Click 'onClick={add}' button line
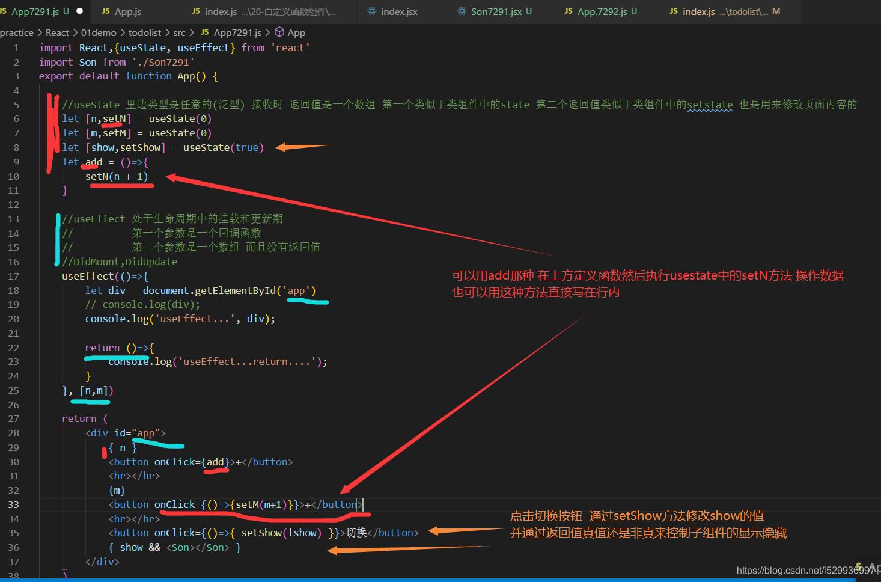This screenshot has height=582, width=881. coord(201,462)
